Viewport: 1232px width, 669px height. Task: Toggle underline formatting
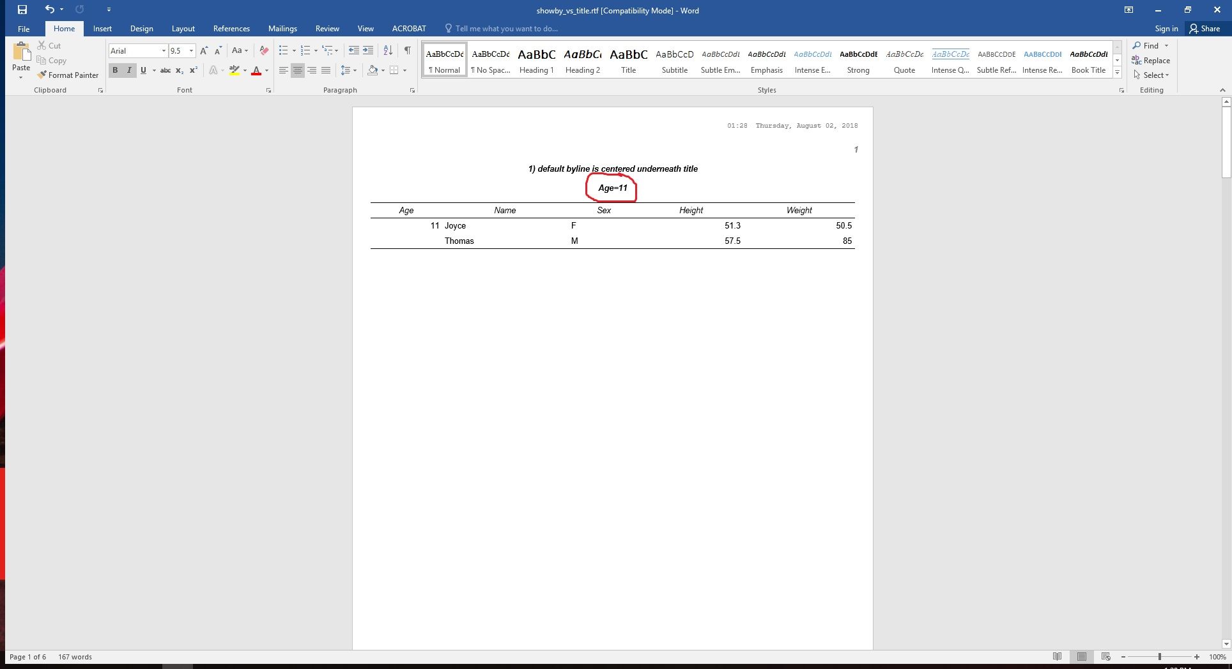pyautogui.click(x=142, y=70)
